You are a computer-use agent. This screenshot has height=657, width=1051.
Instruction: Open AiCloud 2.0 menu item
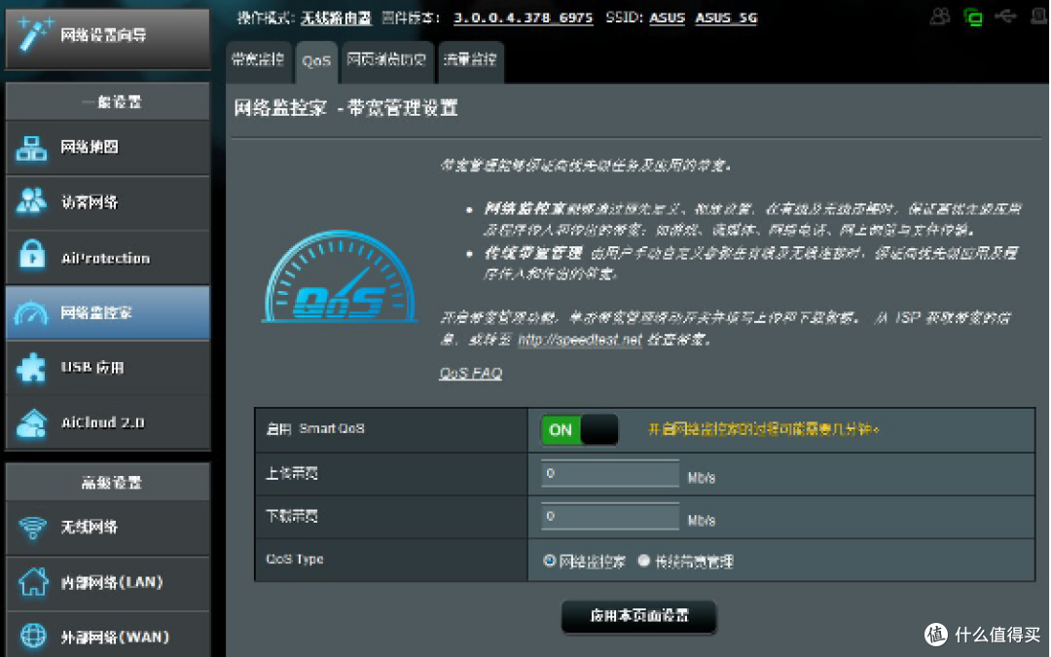click(107, 422)
